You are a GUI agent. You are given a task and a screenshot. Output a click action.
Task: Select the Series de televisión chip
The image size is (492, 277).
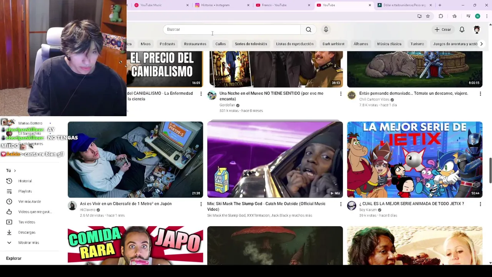(251, 44)
